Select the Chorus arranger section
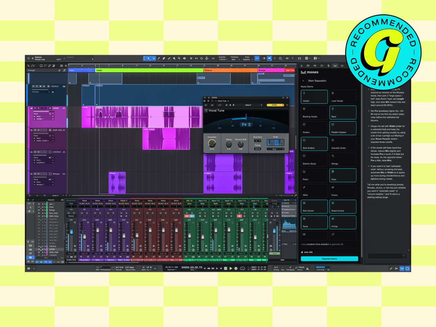Screen dimensions: 436x327 pyautogui.click(x=230, y=70)
